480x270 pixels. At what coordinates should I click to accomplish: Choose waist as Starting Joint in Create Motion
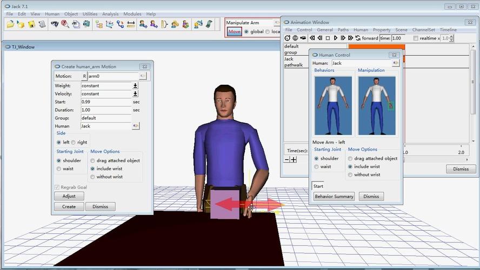[59, 169]
